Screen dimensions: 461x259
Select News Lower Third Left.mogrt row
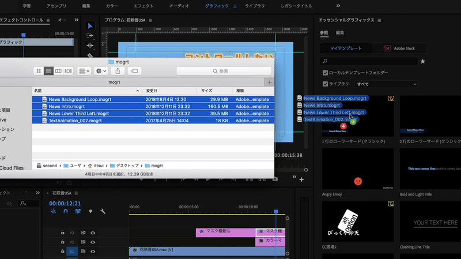tap(153, 114)
